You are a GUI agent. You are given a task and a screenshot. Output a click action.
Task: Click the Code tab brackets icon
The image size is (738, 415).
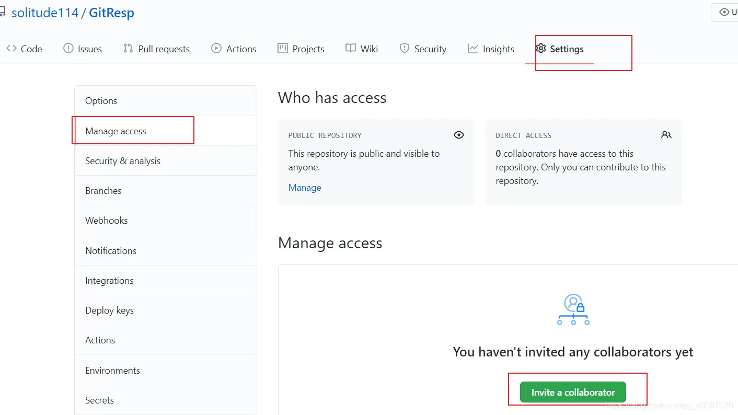coord(11,49)
